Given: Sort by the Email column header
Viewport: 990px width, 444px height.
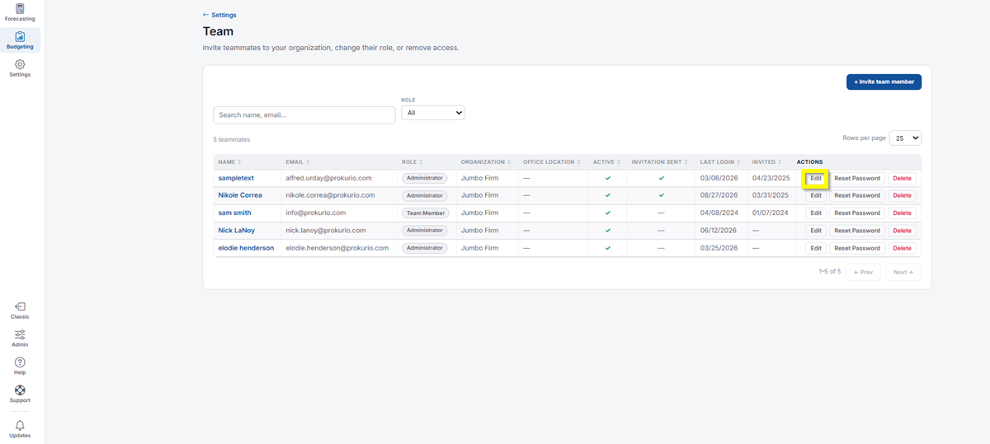Looking at the screenshot, I should point(298,162).
